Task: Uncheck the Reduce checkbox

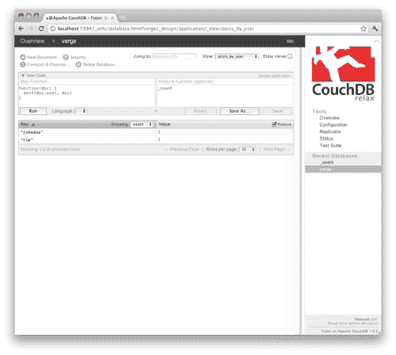Action: click(274, 124)
